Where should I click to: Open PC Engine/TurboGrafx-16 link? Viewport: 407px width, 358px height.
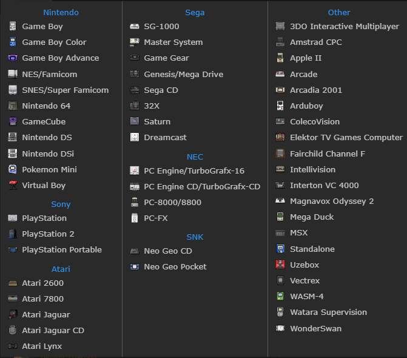pos(194,171)
